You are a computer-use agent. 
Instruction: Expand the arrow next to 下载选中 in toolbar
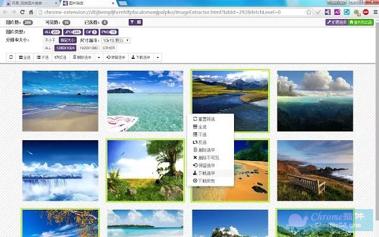(157, 58)
